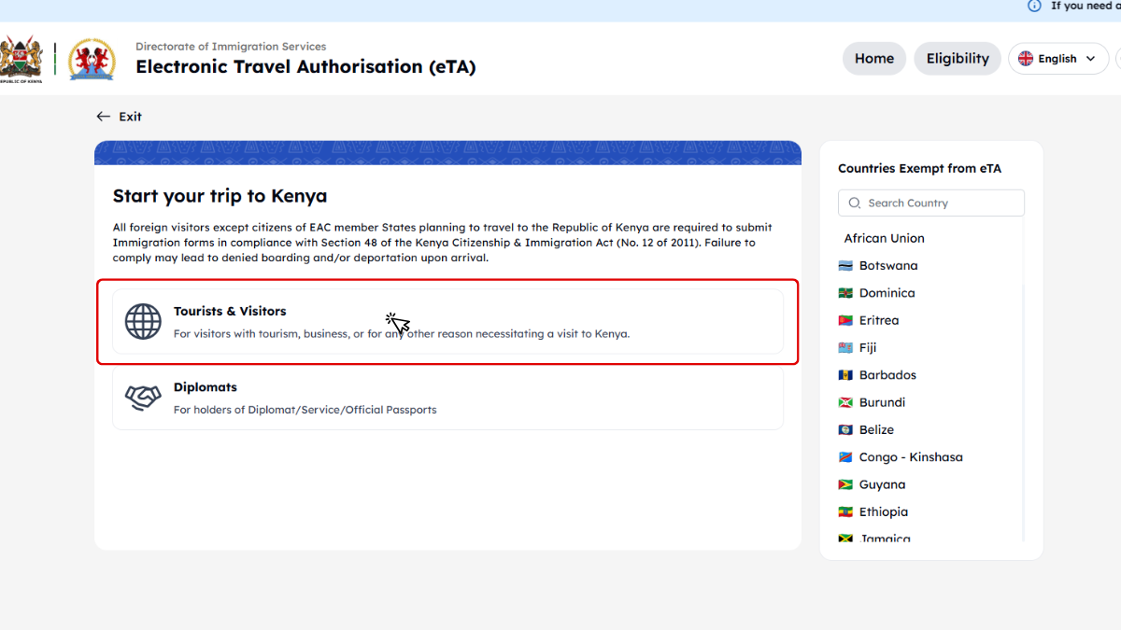Click the back arrow next to Exit
Image resolution: width=1121 pixels, height=630 pixels.
[103, 117]
